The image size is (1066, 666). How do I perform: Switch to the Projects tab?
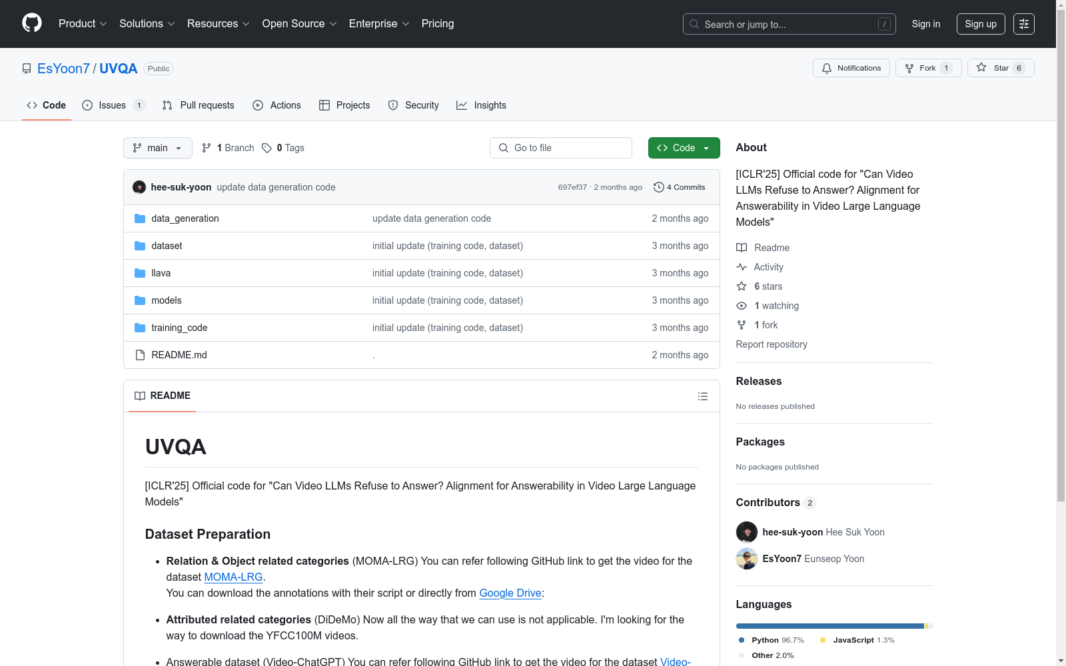pos(344,105)
